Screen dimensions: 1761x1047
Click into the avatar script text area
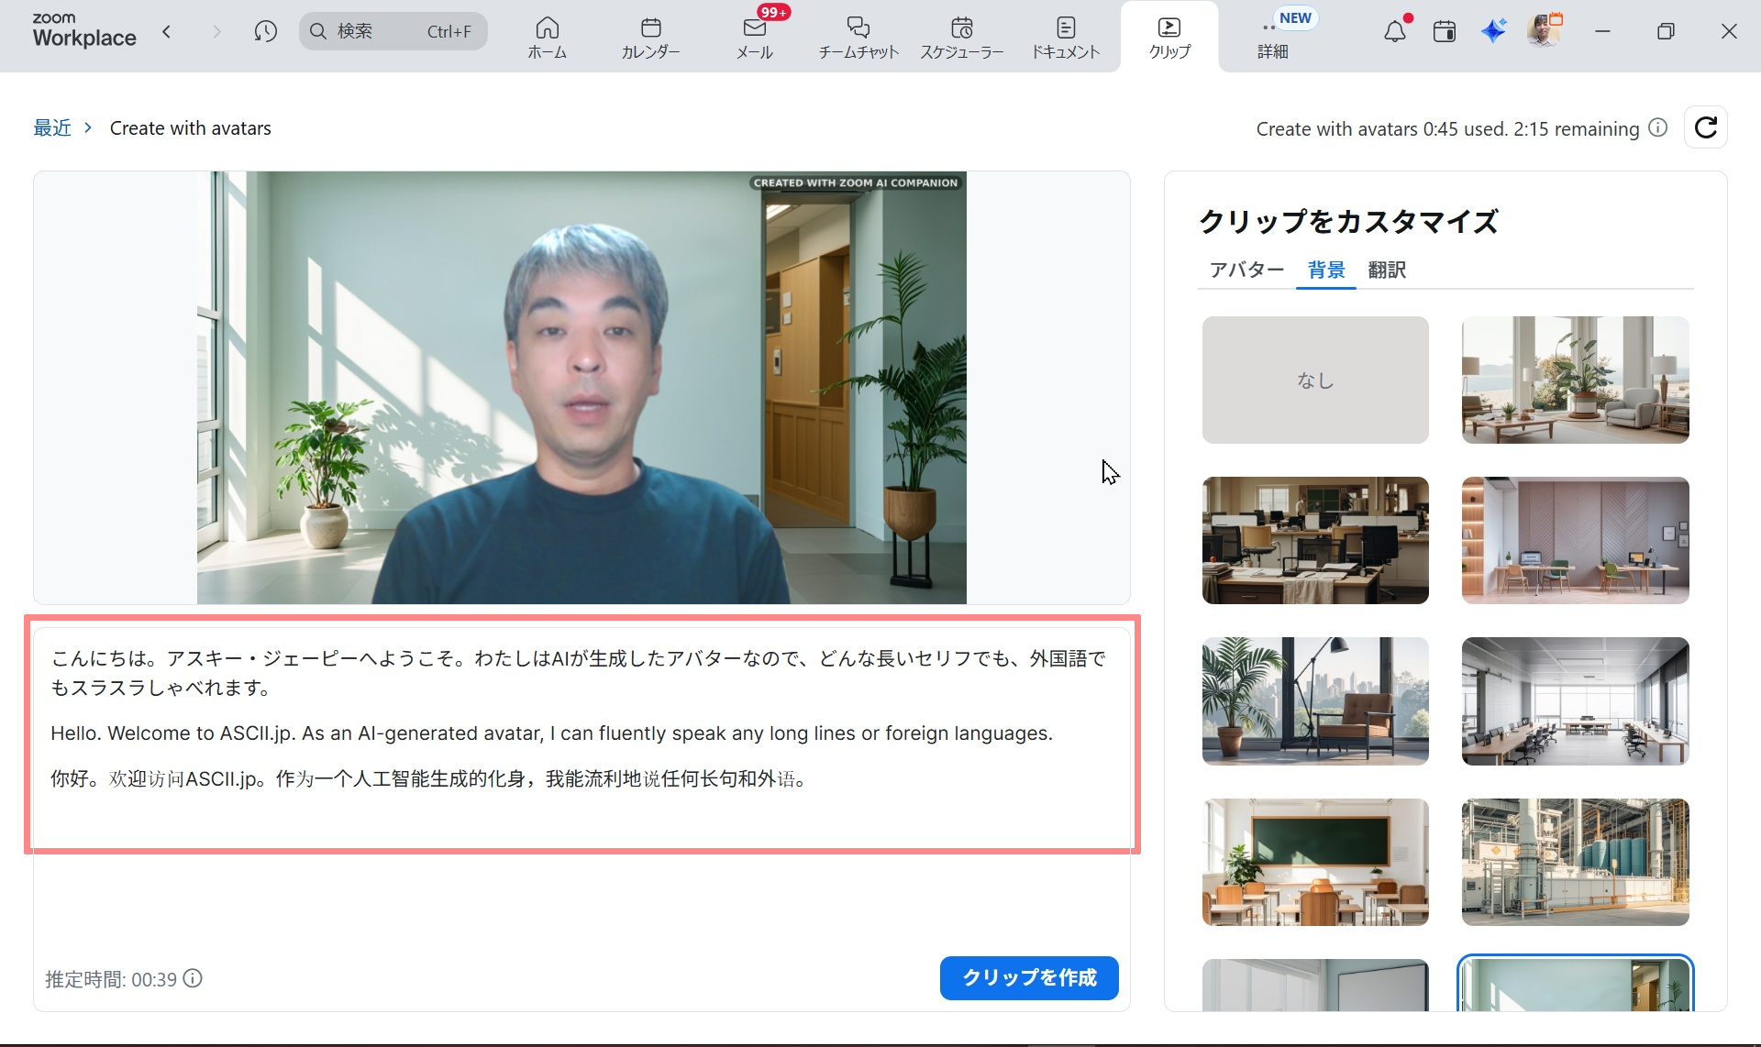click(x=581, y=733)
